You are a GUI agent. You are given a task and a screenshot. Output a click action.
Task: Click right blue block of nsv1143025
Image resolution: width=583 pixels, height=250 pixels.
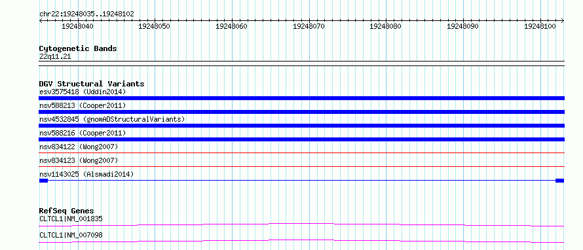[559, 181]
